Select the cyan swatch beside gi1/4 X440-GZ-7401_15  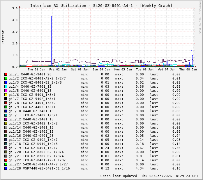coord(6,86)
